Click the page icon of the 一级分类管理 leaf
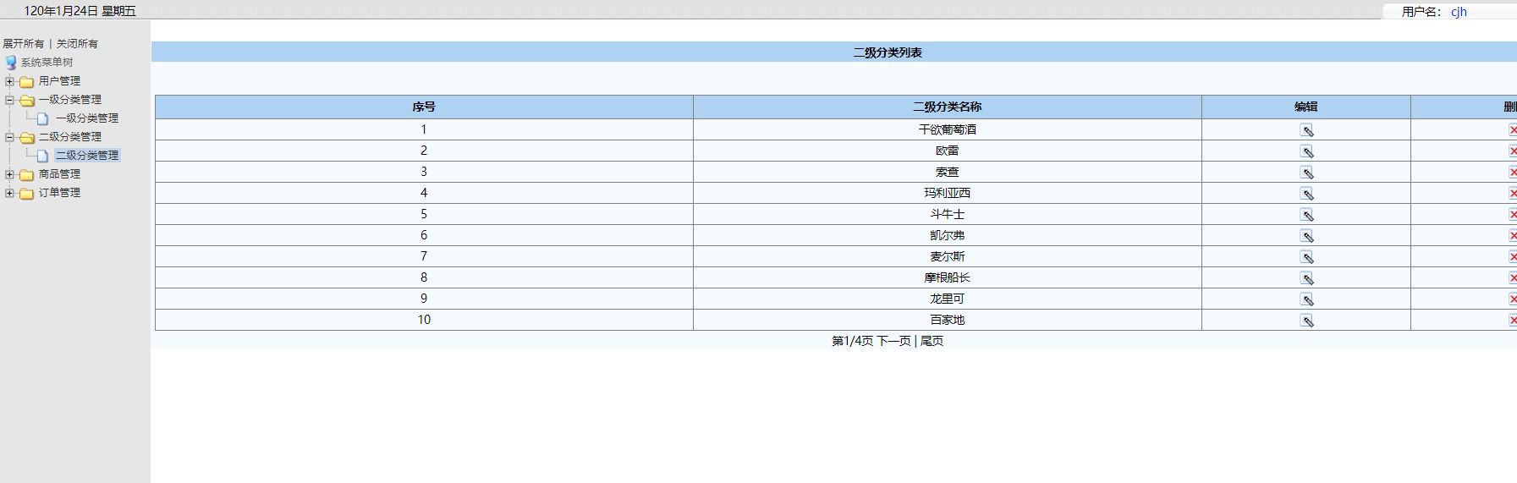 [x=42, y=118]
